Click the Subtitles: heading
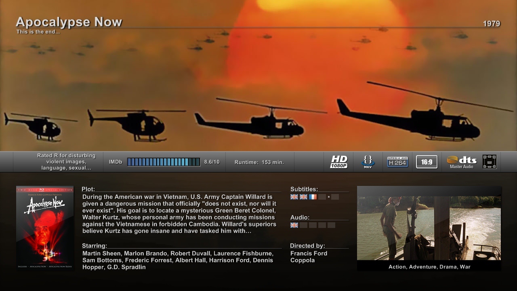Viewport: 517px width, 291px height. click(x=304, y=189)
